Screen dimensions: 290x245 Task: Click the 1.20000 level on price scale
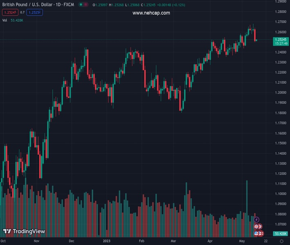click(x=281, y=93)
